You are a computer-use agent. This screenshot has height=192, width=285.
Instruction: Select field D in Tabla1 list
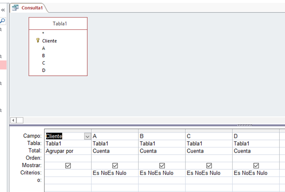click(x=44, y=71)
